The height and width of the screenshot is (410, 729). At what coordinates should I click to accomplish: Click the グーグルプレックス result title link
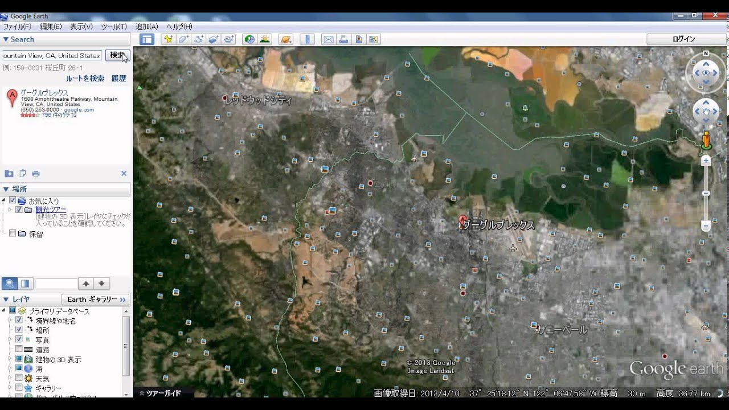(44, 93)
